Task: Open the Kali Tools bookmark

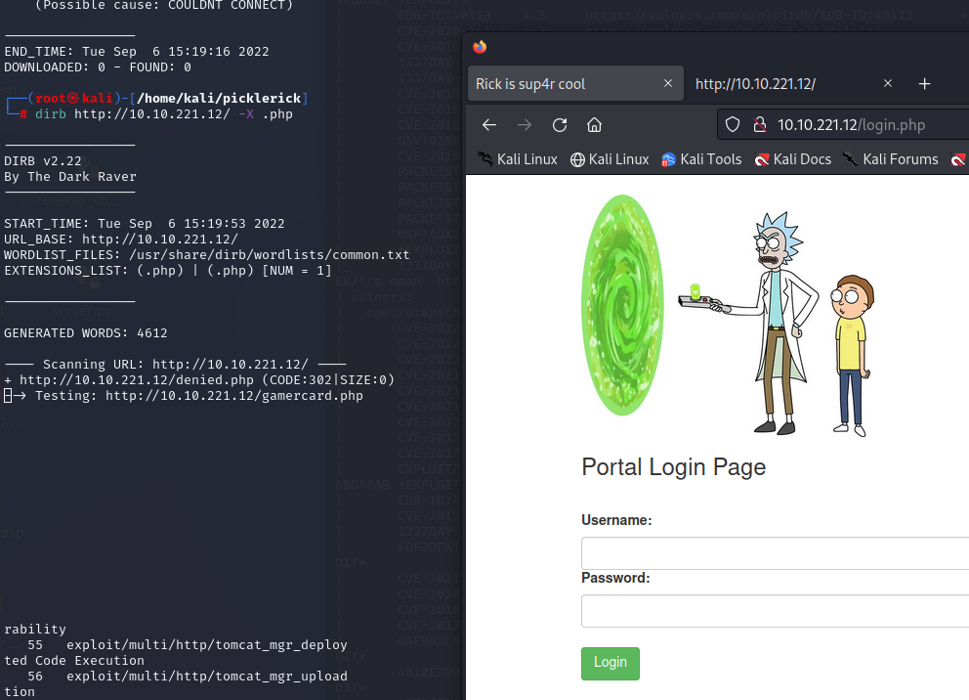Action: coord(701,159)
